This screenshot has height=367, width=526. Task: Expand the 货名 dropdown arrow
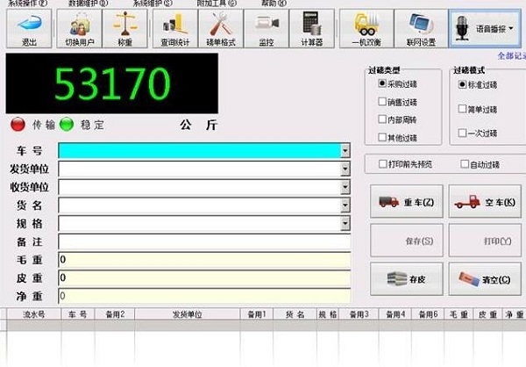pyautogui.click(x=345, y=205)
